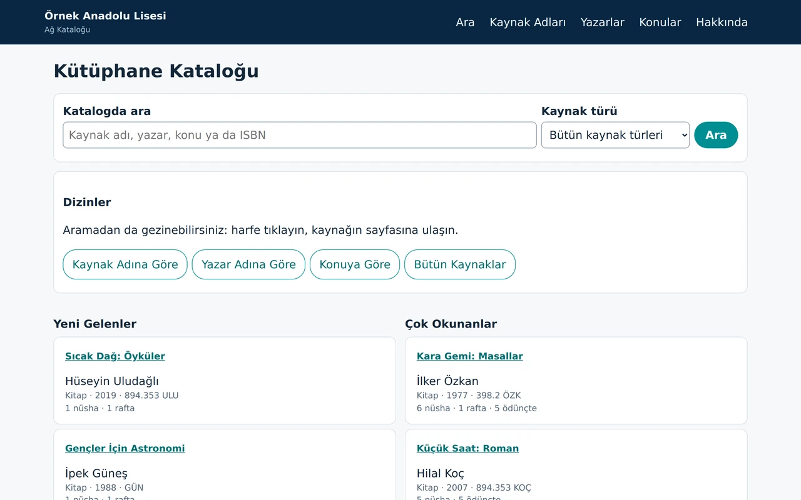This screenshot has height=500, width=801.
Task: Click author name Hilal Koç
Action: pos(441,473)
